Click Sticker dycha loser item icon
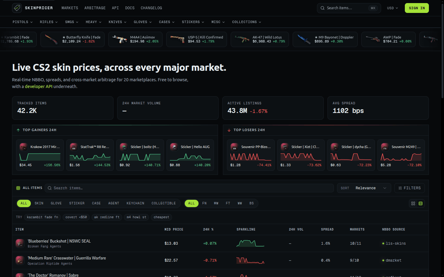The image size is (444, 277). pyautogui.click(x=335, y=147)
